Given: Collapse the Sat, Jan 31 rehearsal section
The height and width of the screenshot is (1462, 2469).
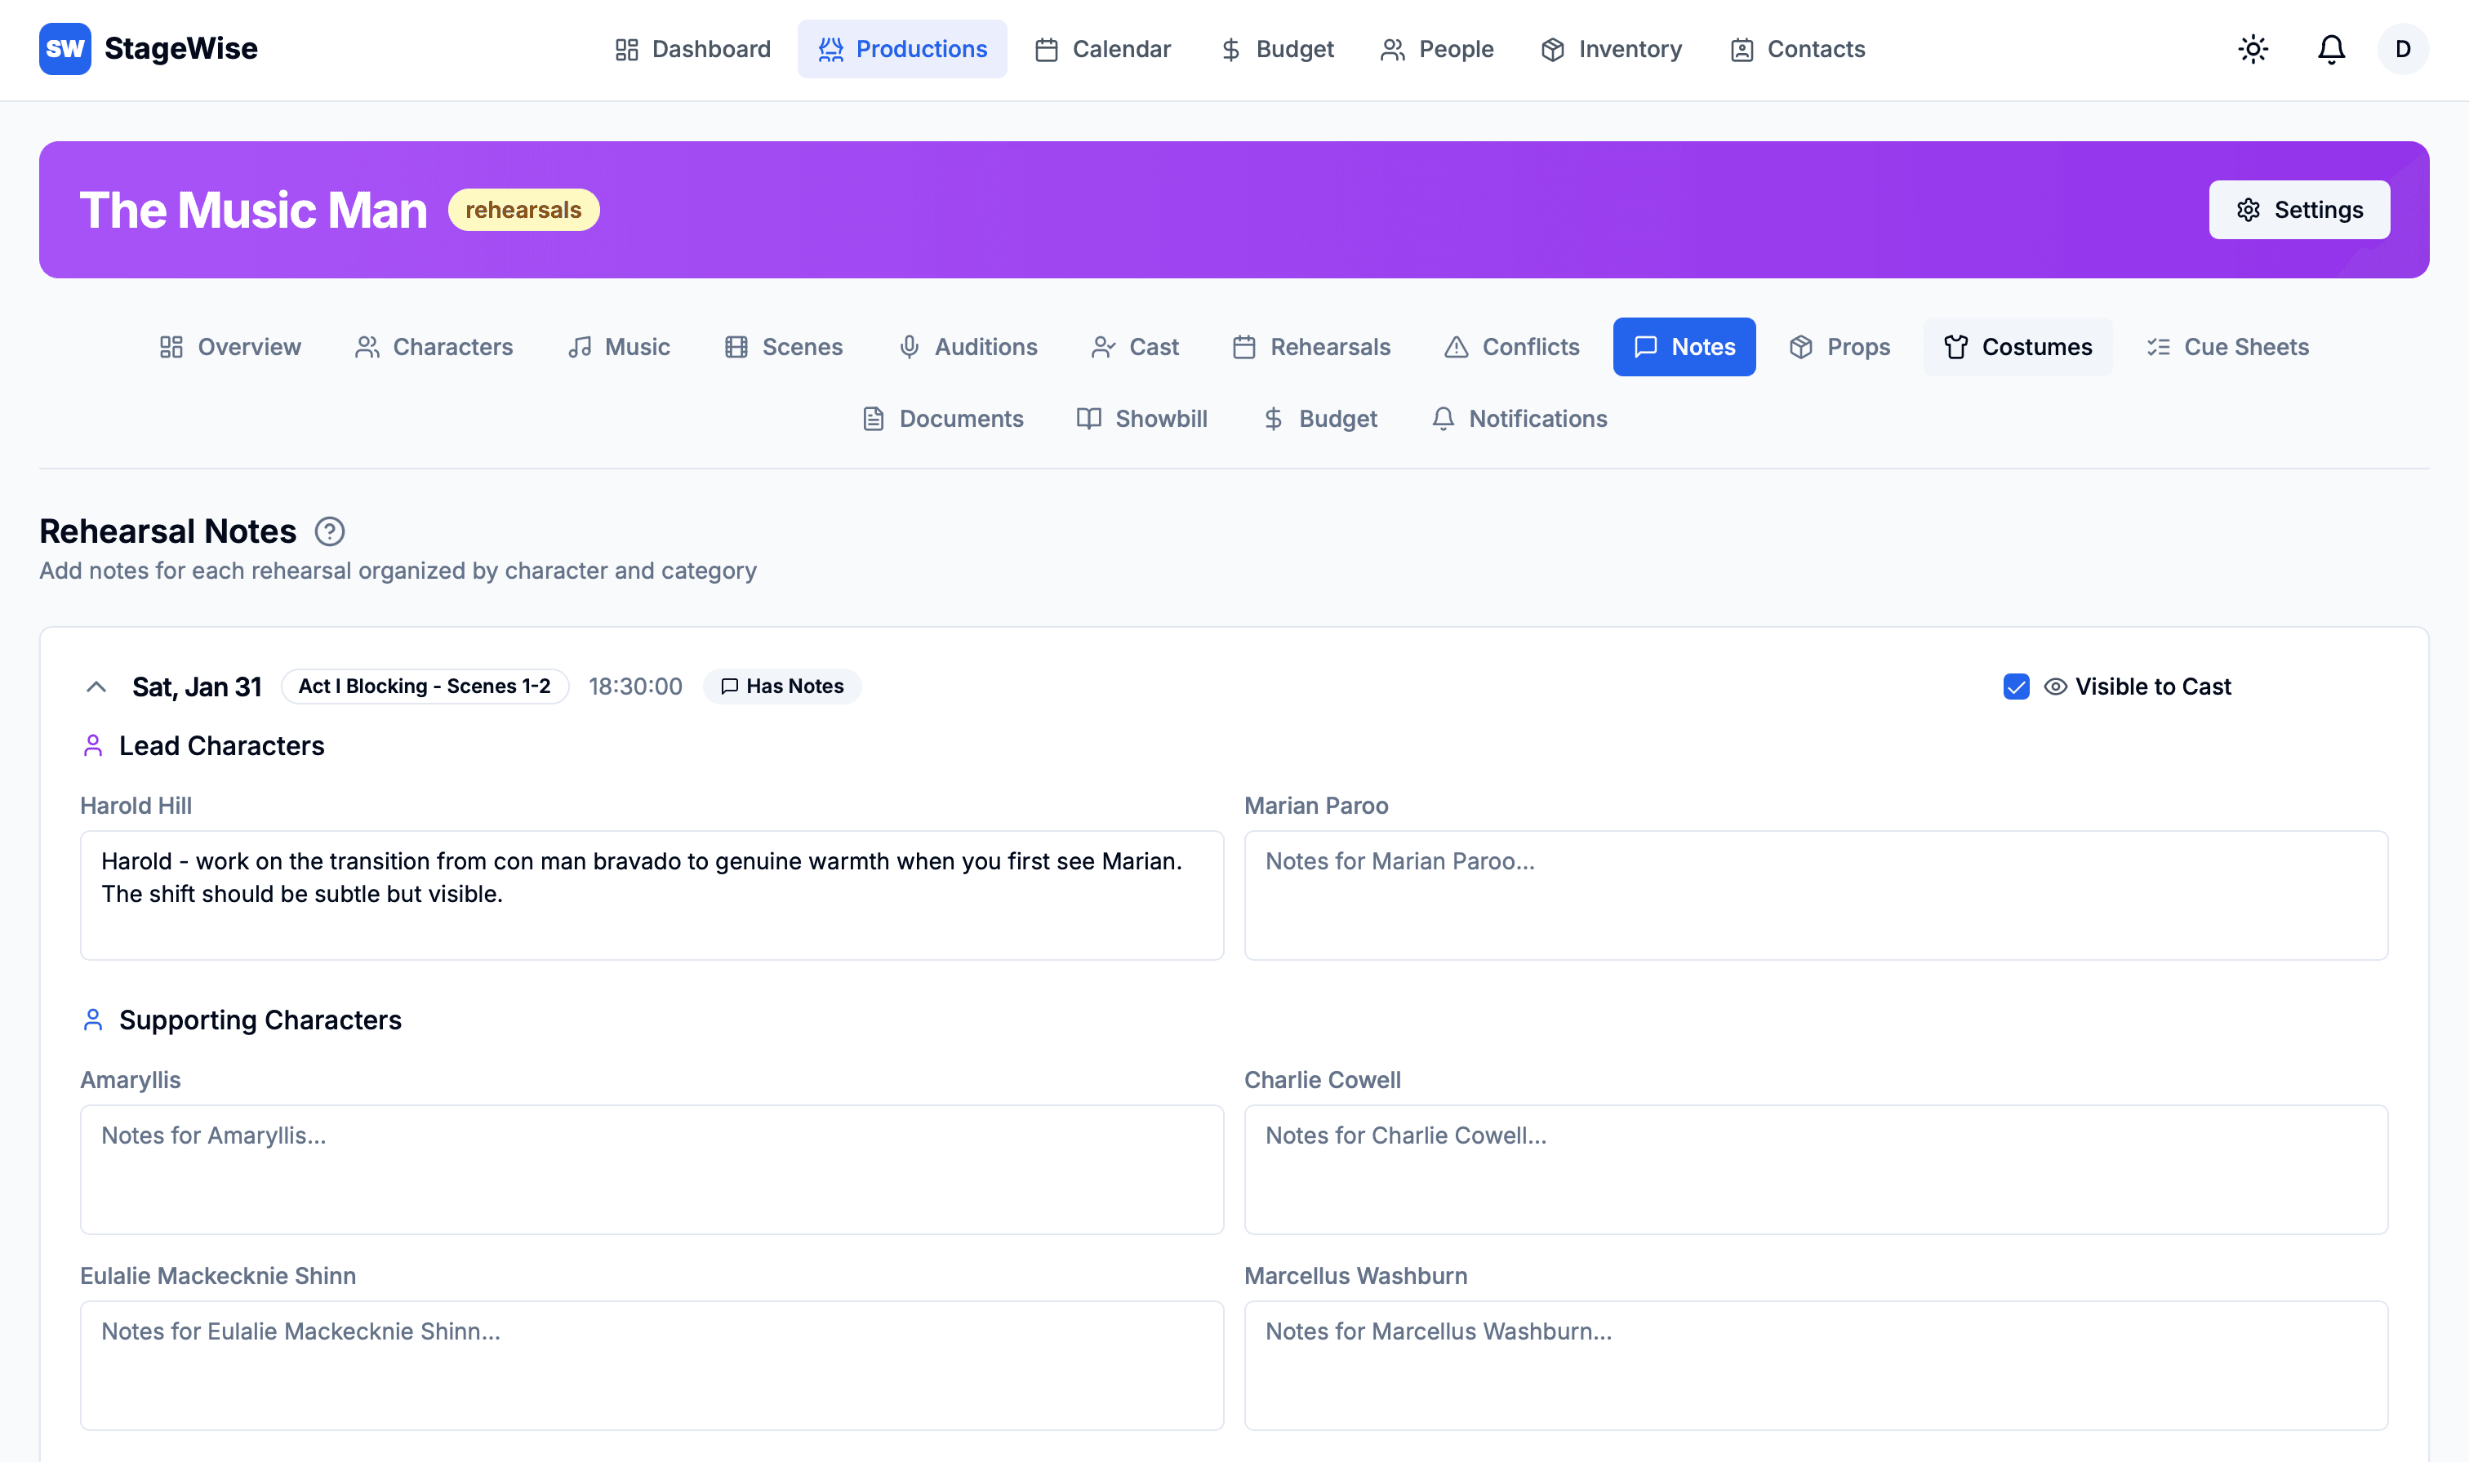Looking at the screenshot, I should (x=96, y=687).
